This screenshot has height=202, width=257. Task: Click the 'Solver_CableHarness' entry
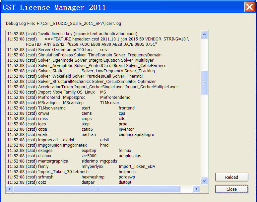[146, 66]
